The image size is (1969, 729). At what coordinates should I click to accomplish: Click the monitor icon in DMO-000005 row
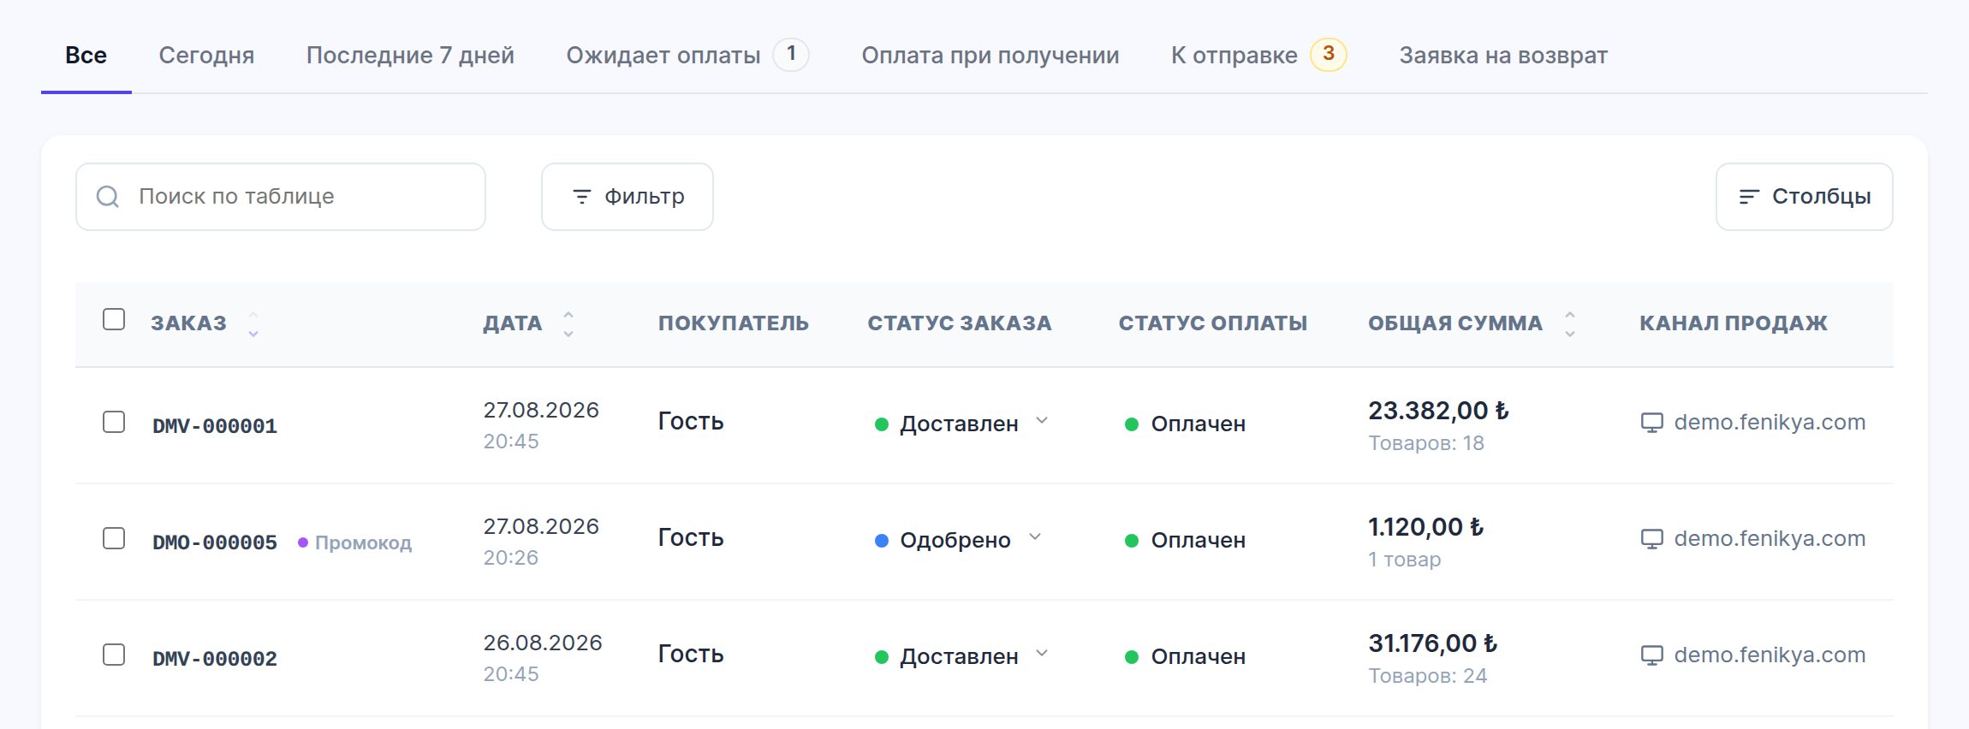coord(1651,539)
